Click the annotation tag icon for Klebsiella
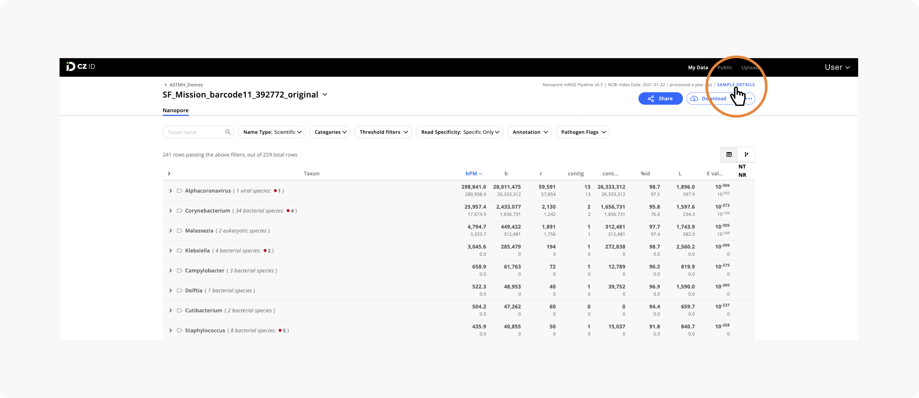 pos(180,250)
